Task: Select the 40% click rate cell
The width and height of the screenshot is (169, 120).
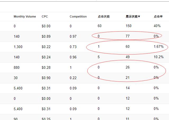Action: [x=157, y=26]
